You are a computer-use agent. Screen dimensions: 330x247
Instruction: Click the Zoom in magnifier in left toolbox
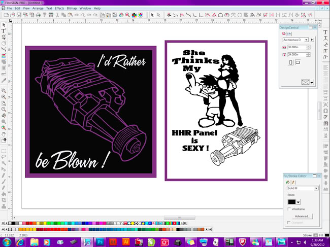pos(4,97)
